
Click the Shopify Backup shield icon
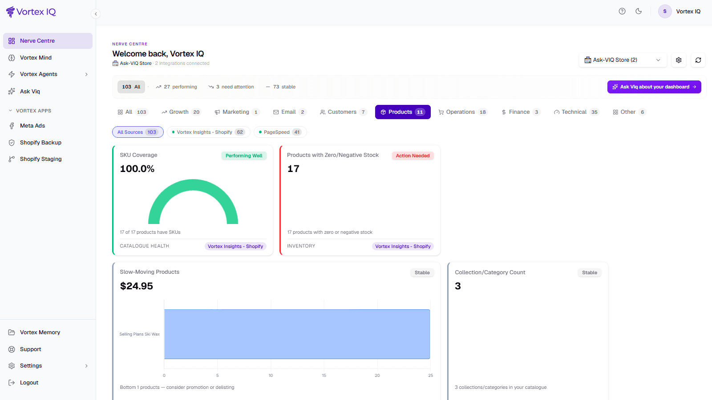[x=12, y=143]
